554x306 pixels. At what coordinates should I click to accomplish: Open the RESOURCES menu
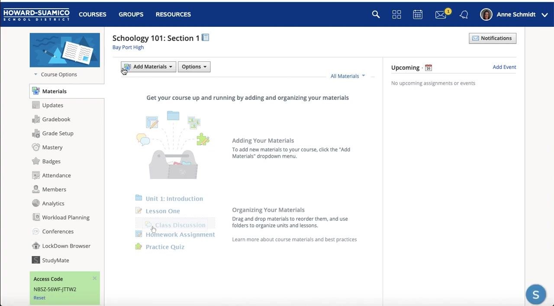pyautogui.click(x=173, y=14)
